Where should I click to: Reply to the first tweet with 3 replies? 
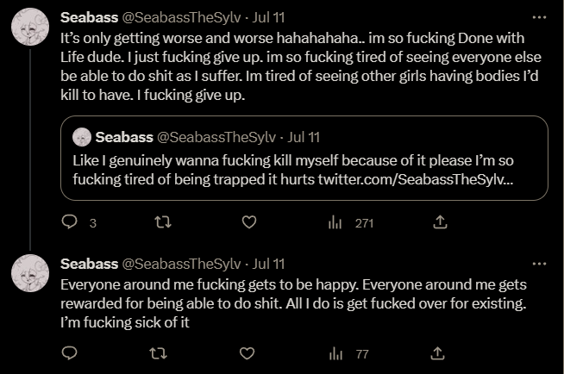coord(71,223)
